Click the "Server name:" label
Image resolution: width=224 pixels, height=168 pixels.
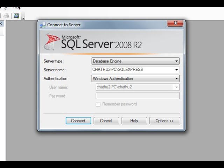click(x=55, y=70)
